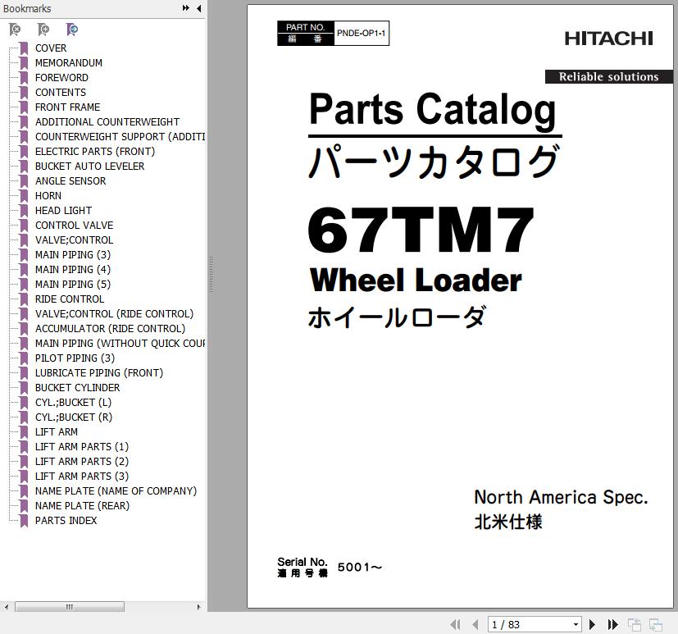Open BUCKET AUTO LEVELER bookmark

tap(89, 166)
